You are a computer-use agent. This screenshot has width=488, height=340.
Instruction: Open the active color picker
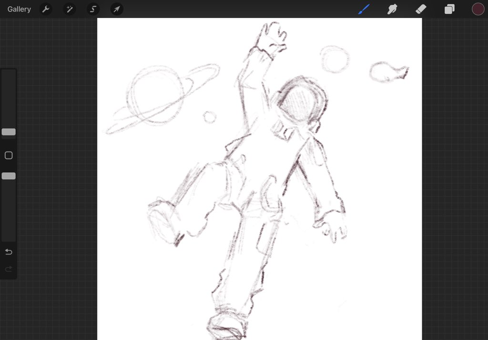(x=478, y=9)
